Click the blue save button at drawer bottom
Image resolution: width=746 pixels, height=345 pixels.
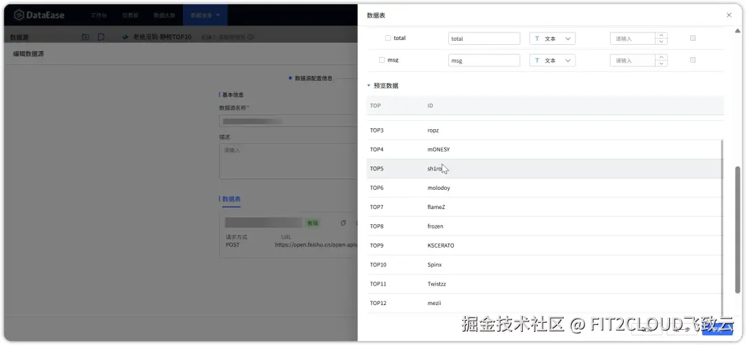717,330
